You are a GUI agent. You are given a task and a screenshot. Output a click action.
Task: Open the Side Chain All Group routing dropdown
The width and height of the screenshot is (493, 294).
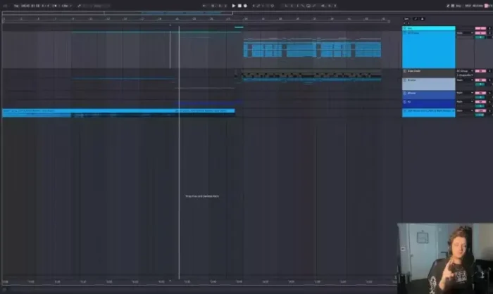464,71
